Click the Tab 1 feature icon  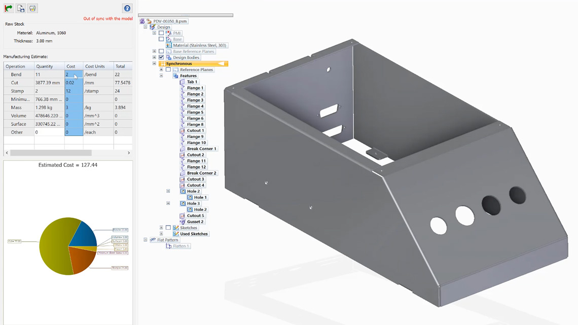tap(183, 82)
